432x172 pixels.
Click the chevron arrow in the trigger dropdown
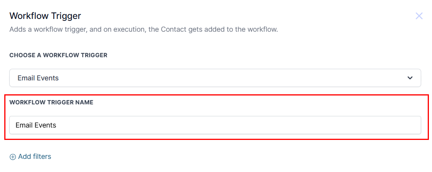click(x=410, y=78)
